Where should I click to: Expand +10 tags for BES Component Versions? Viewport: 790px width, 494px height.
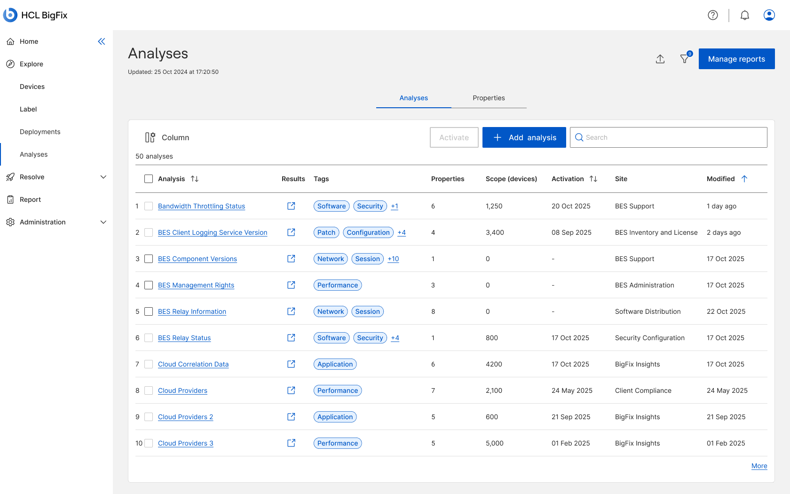pos(393,259)
